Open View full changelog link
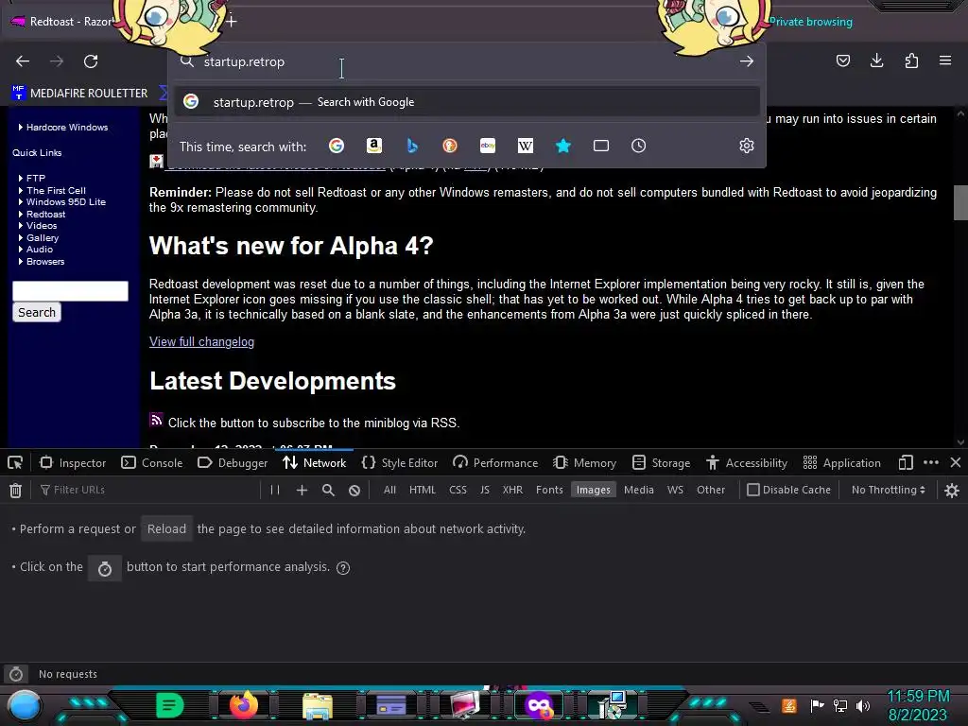 (202, 342)
